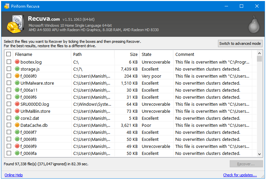Click the vertical scrollbar thumb
The width and height of the screenshot is (266, 180).
259,59
